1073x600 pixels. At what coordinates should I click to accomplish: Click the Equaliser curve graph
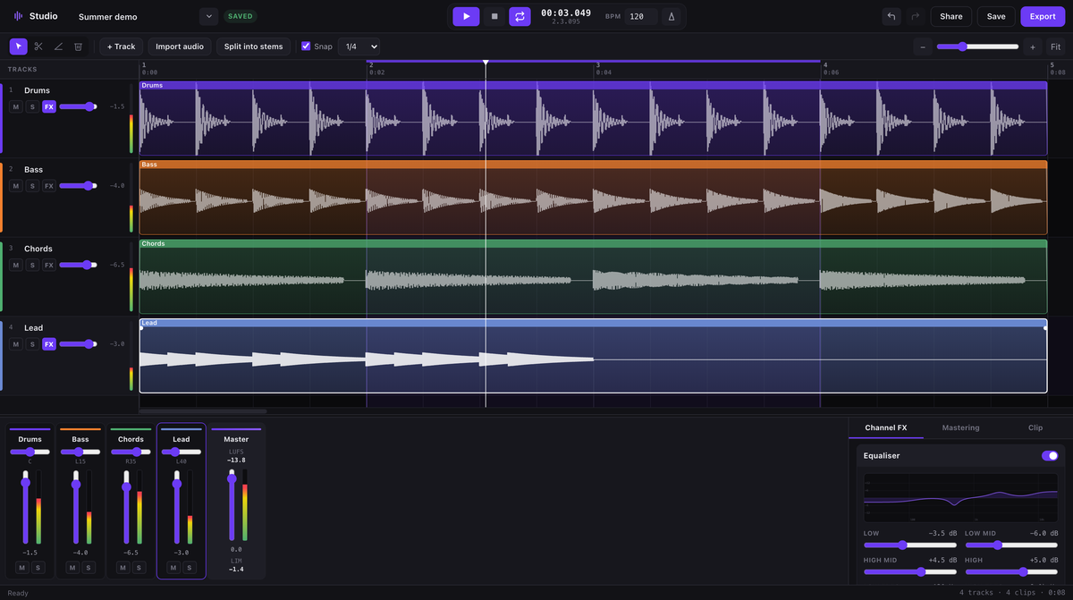point(960,498)
